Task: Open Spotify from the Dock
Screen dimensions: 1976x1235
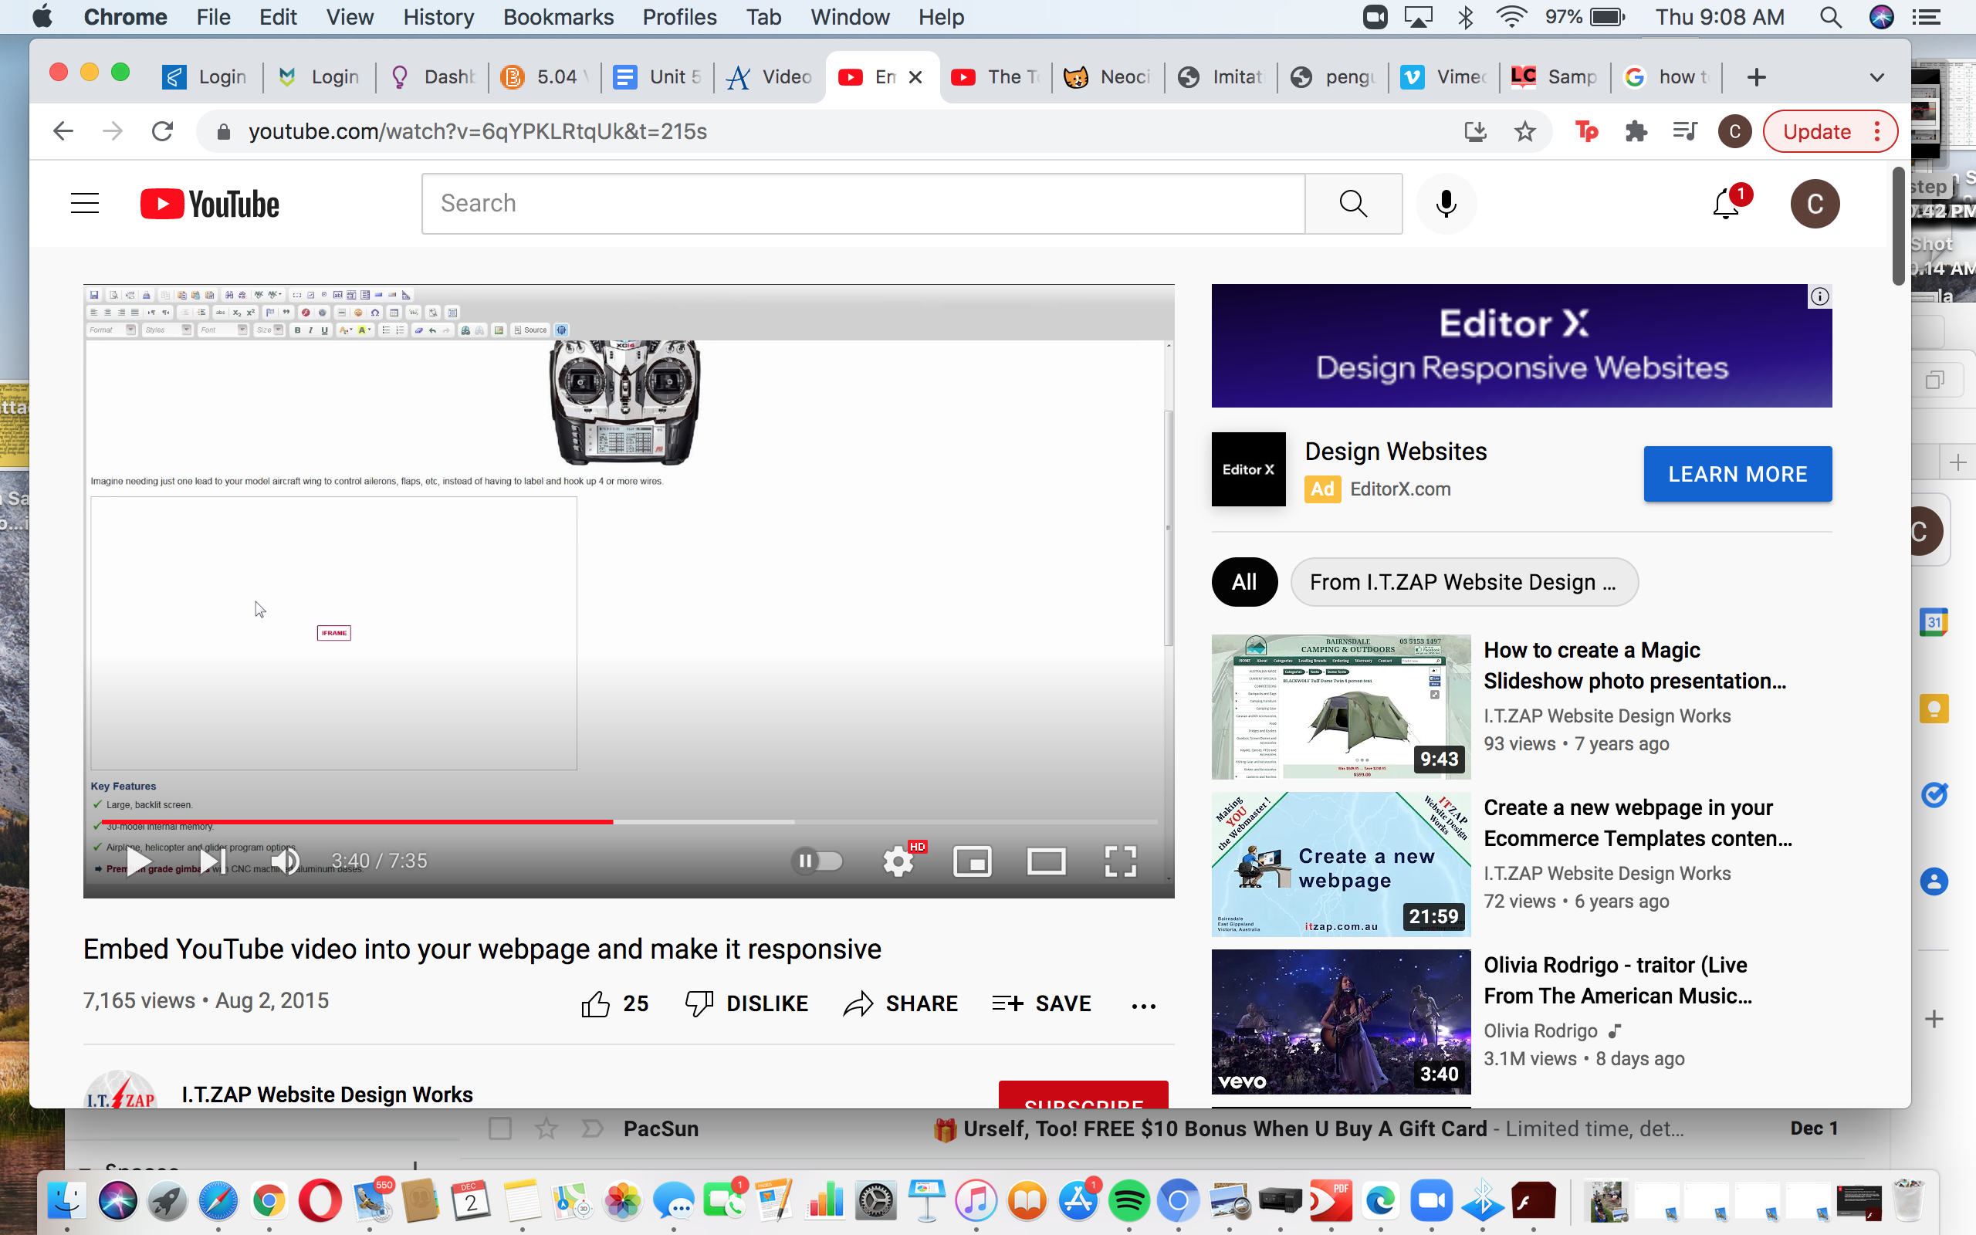Action: coord(1128,1202)
